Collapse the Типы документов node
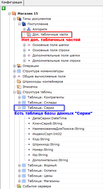The height and width of the screenshot is (189, 103). click(15, 19)
